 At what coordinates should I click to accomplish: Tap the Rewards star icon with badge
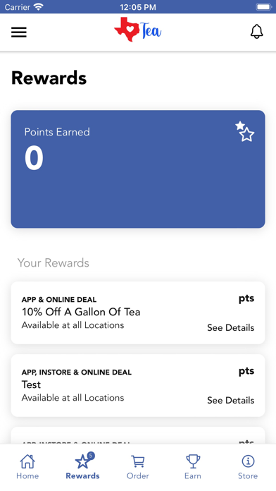tap(84, 460)
